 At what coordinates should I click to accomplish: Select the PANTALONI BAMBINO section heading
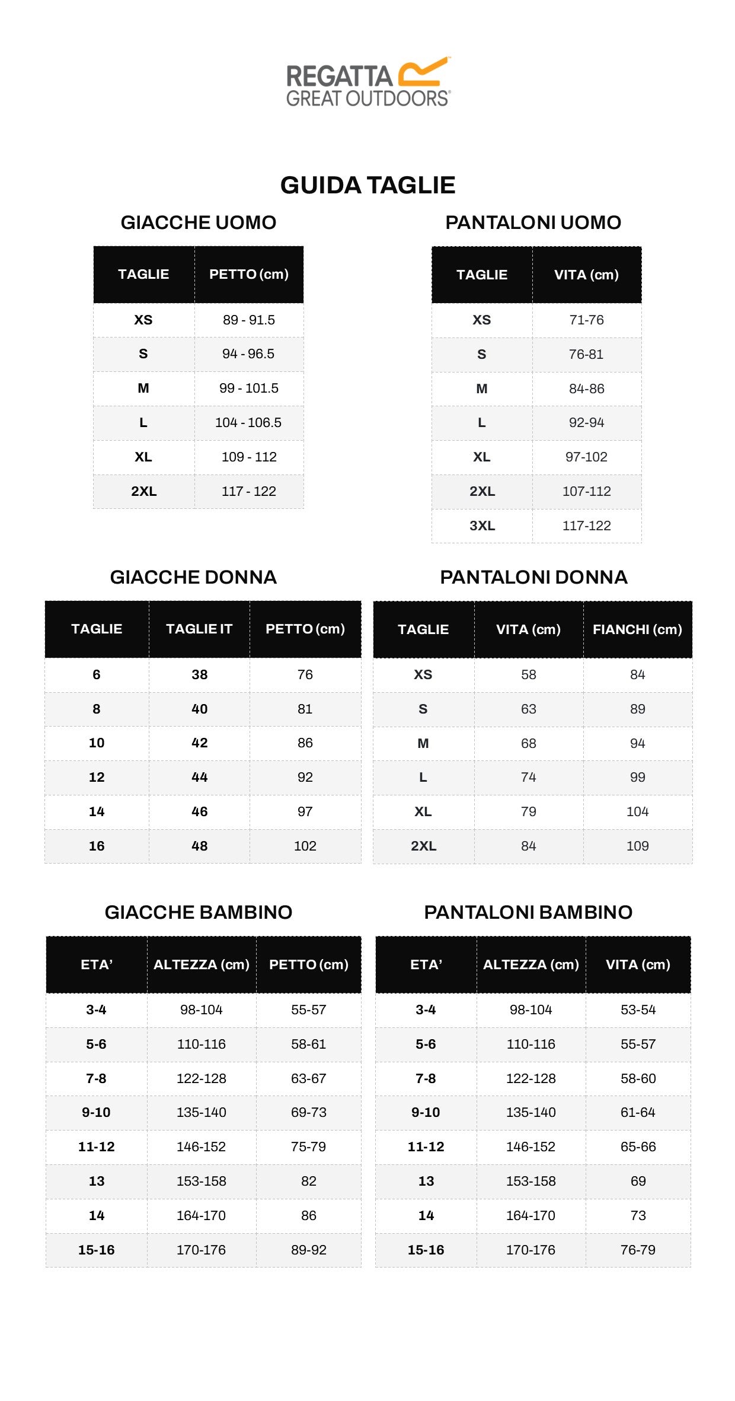click(x=528, y=912)
